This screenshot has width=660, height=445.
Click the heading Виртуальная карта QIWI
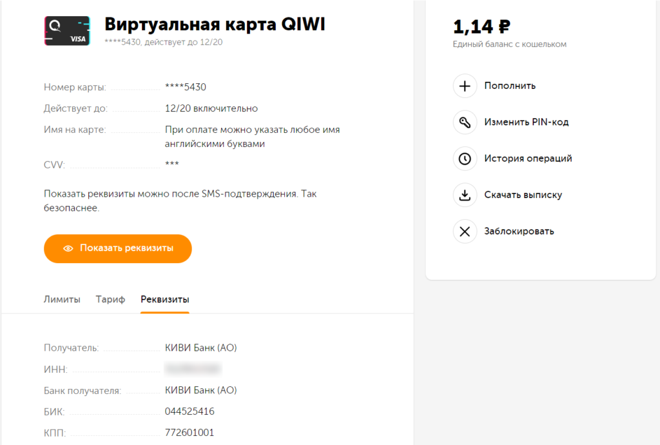215,24
